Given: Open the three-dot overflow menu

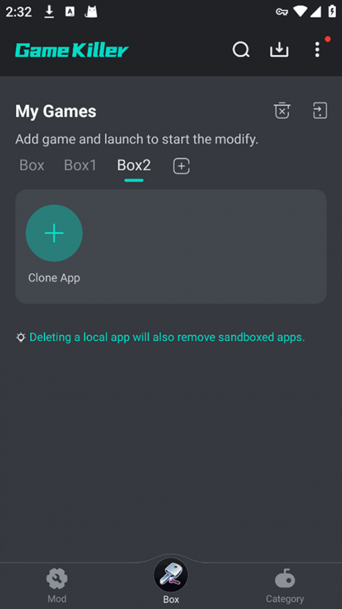Looking at the screenshot, I should click(x=317, y=50).
